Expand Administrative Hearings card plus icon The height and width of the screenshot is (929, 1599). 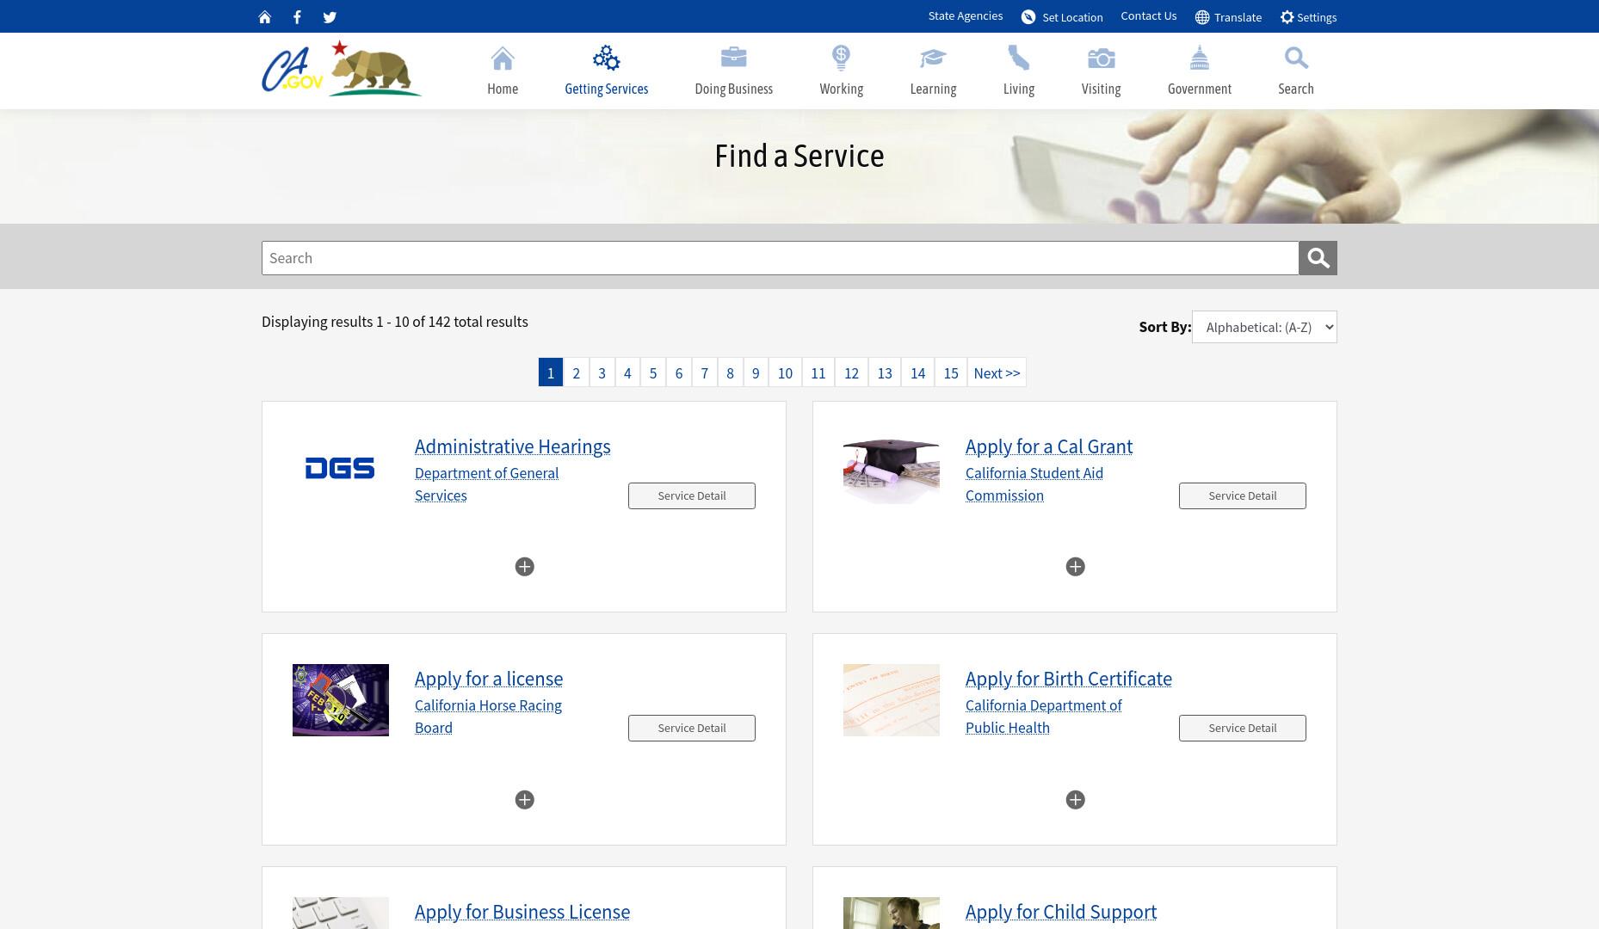(x=524, y=567)
